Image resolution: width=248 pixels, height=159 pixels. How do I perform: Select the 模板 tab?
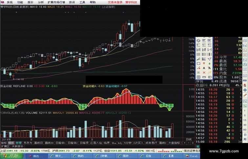coord(11,143)
